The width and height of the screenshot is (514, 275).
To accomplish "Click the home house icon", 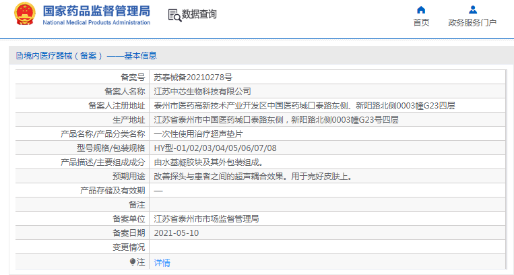I will coord(421,10).
